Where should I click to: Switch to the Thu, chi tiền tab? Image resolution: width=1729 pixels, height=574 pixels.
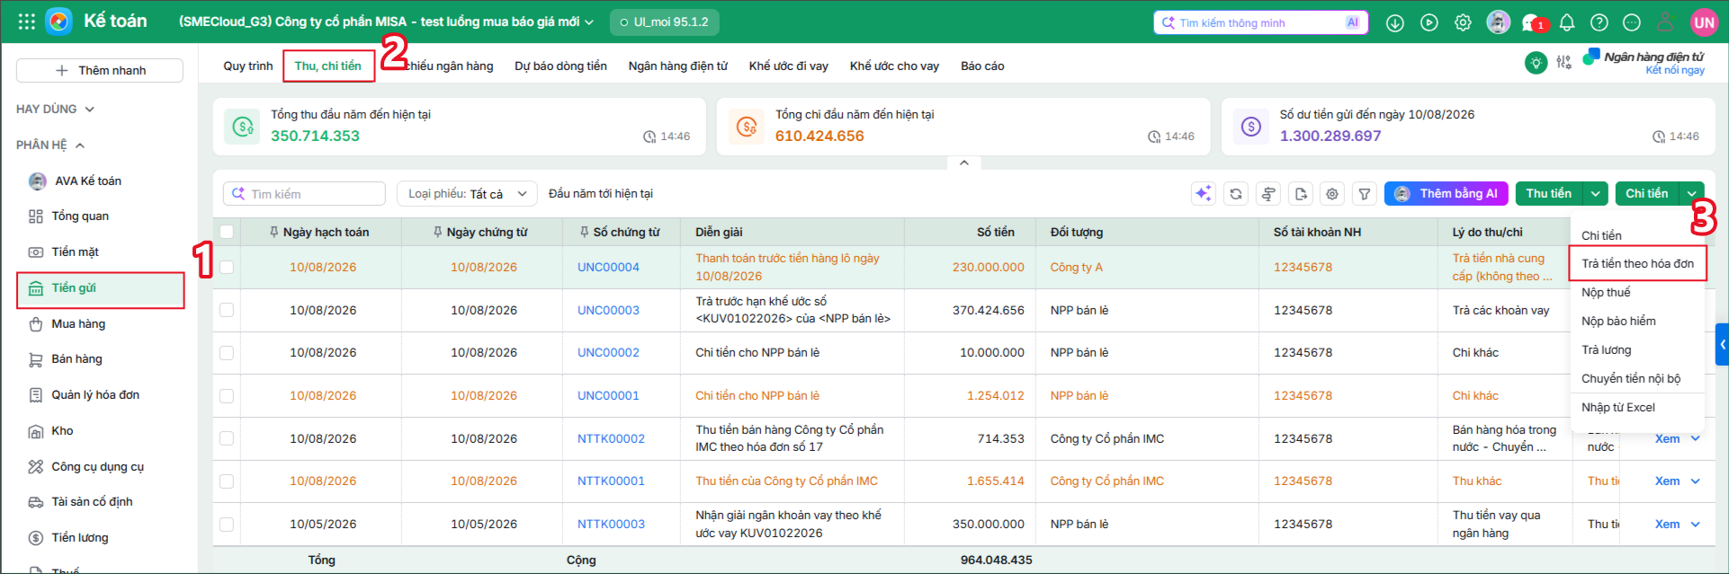pos(328,66)
